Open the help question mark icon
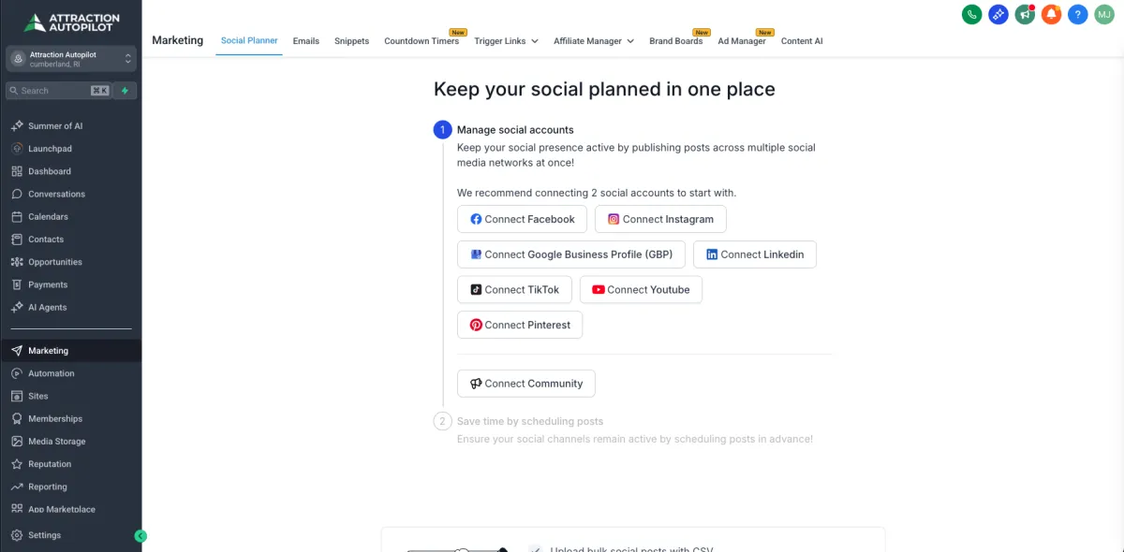Screen dimensions: 1124x552 pyautogui.click(x=1078, y=14)
